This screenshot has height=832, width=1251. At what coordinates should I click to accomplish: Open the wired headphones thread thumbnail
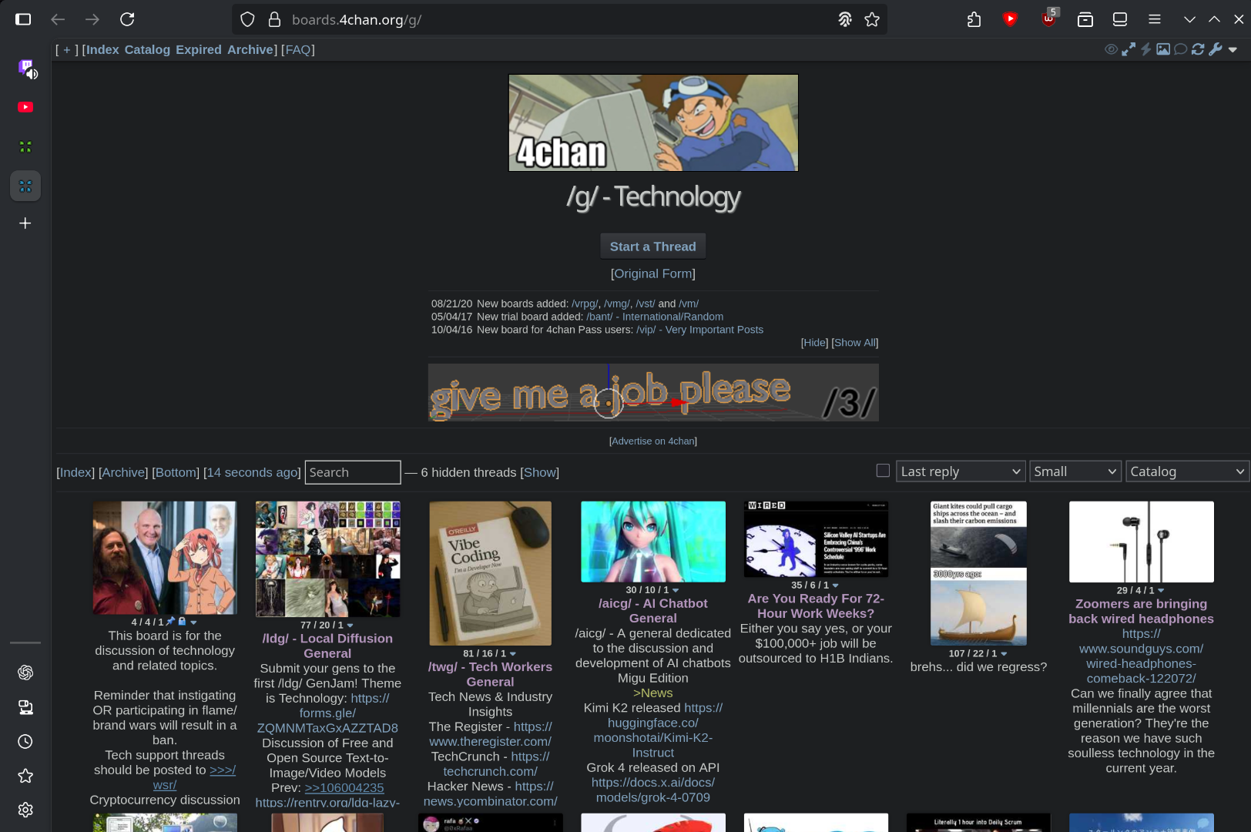tap(1142, 542)
